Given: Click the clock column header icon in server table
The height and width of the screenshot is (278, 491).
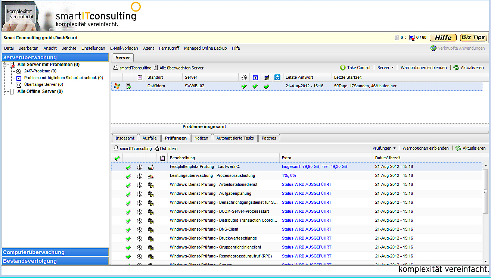Looking at the screenshot, I should (x=244, y=77).
